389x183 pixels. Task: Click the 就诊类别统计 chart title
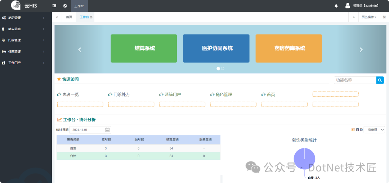tap(304, 140)
